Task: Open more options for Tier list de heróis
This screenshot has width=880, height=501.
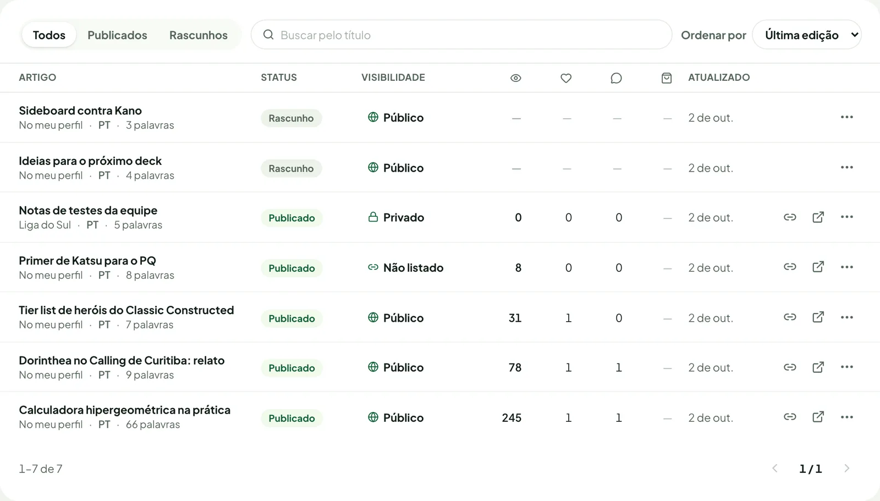Action: coord(847,317)
